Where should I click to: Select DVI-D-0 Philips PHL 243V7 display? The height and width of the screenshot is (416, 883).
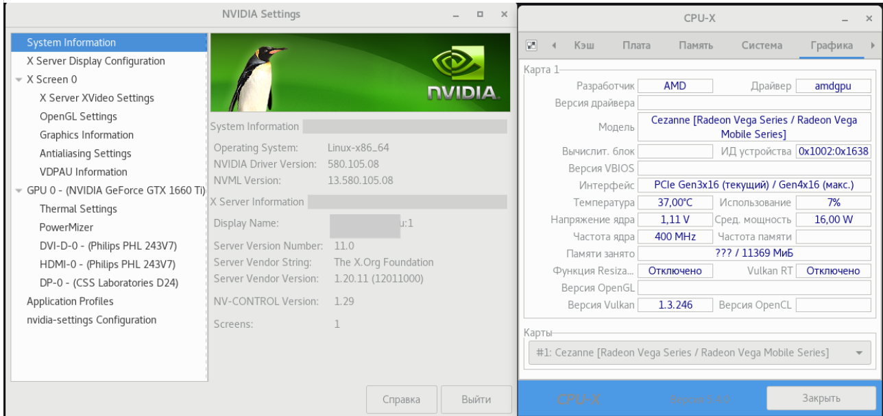coord(109,246)
